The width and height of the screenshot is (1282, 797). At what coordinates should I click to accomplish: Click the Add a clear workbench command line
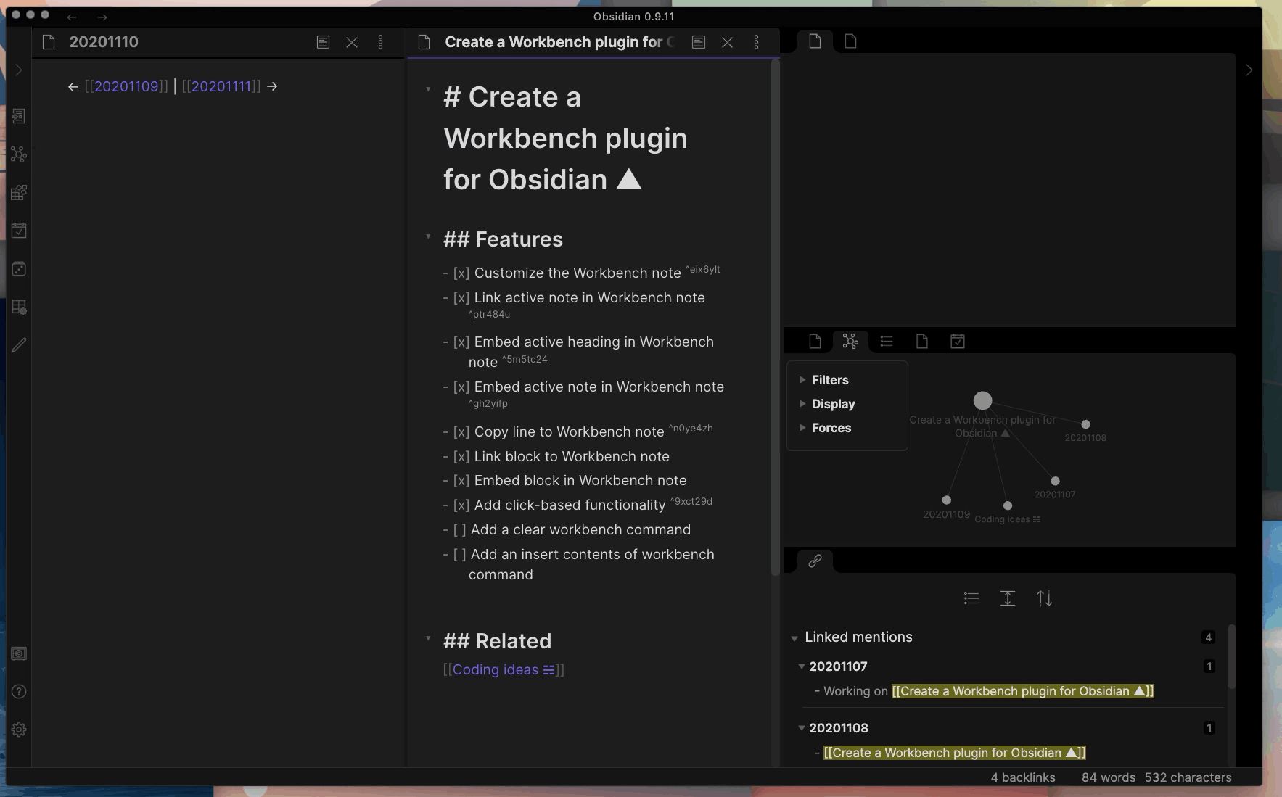point(567,530)
